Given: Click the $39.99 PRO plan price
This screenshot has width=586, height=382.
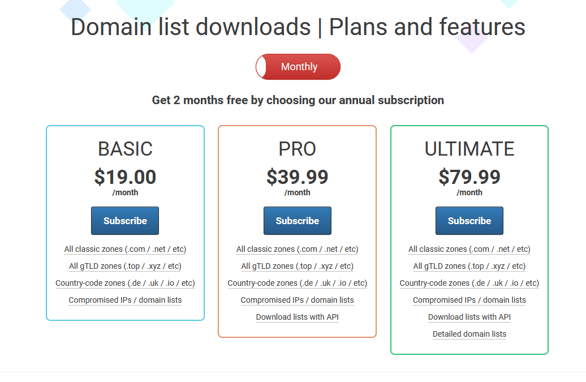Looking at the screenshot, I should tap(297, 177).
